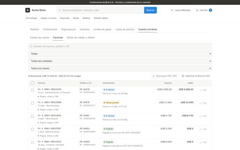This screenshot has width=240, height=150.
Task: Click the Acme Store logo icon
Action: point(27,10)
